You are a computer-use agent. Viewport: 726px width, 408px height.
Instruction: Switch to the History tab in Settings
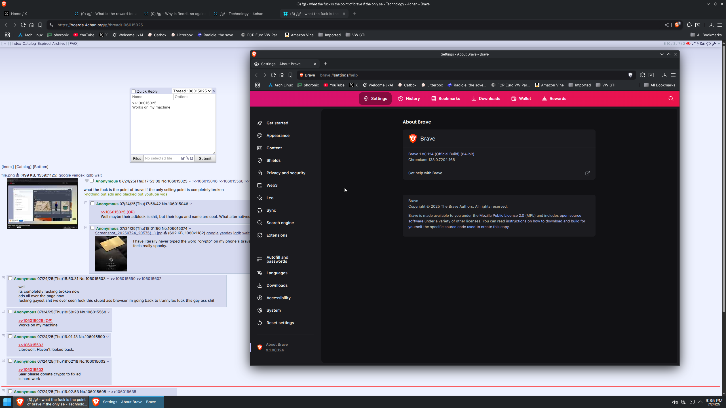click(409, 99)
